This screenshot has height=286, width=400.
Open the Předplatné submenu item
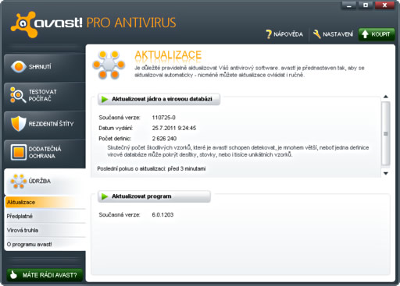point(45,216)
